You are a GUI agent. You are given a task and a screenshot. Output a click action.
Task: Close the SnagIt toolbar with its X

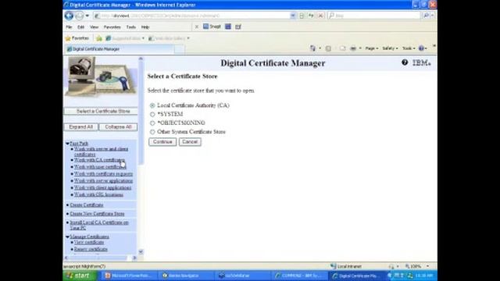click(197, 27)
